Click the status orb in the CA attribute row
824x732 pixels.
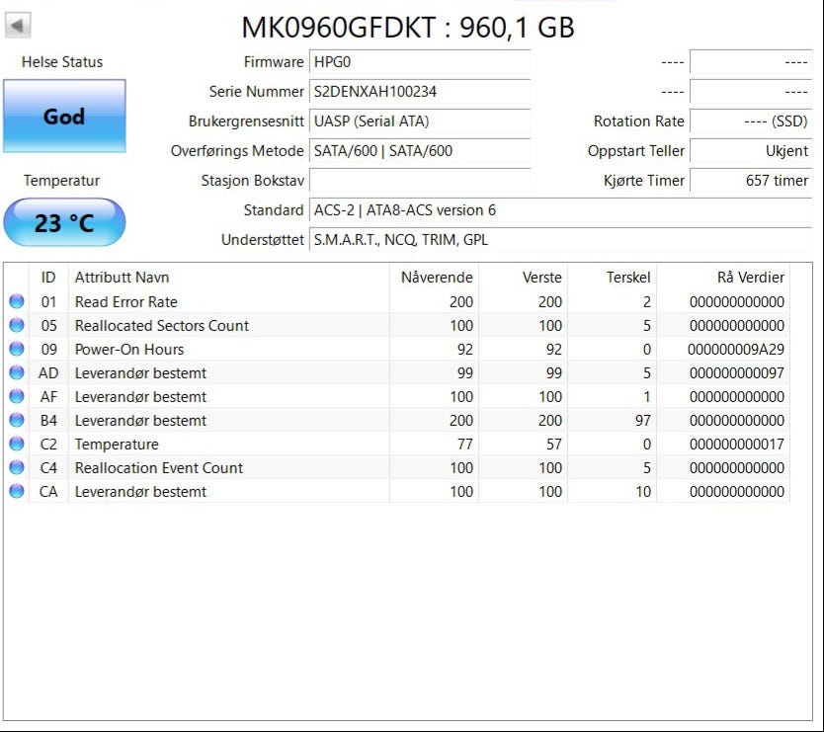coord(17,491)
